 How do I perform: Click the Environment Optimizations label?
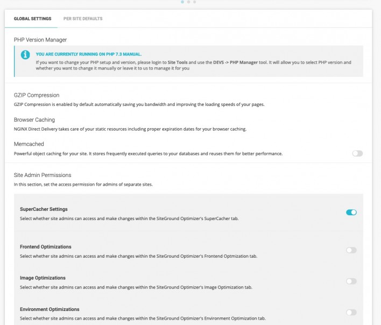pos(50,309)
